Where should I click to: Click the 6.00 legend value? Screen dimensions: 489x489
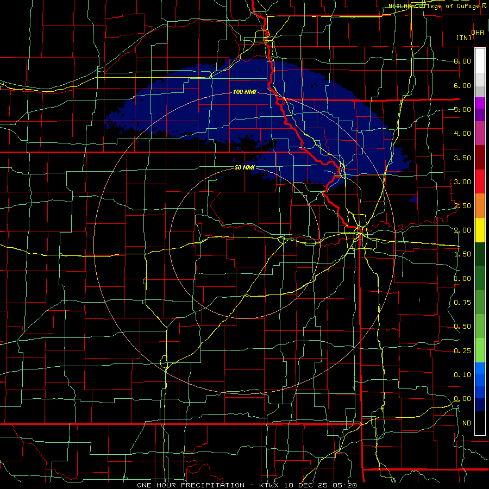[x=462, y=85]
